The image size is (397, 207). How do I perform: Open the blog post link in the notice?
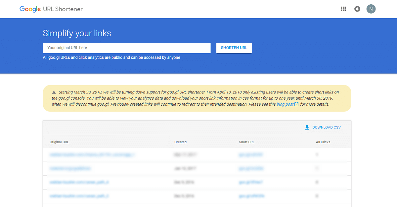coord(285,104)
